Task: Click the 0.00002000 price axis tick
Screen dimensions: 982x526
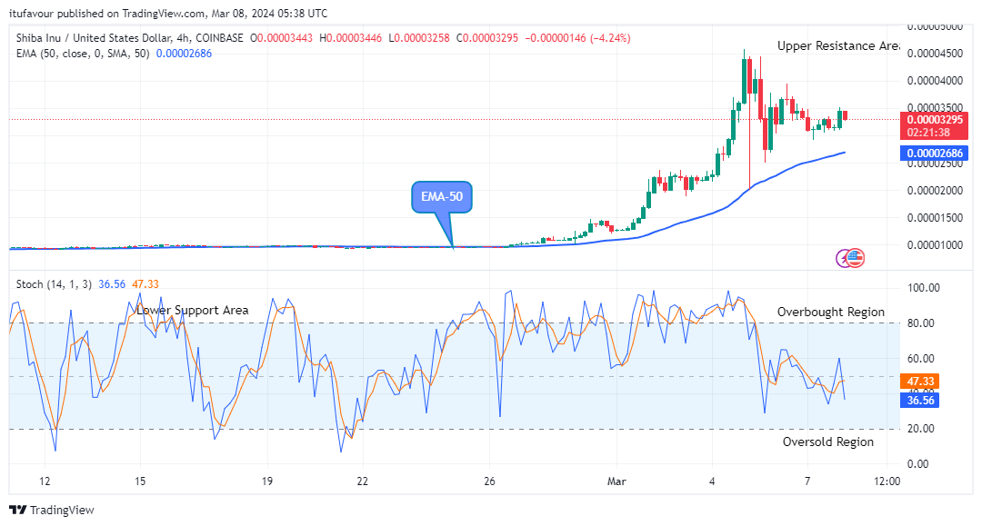Action: (x=935, y=191)
